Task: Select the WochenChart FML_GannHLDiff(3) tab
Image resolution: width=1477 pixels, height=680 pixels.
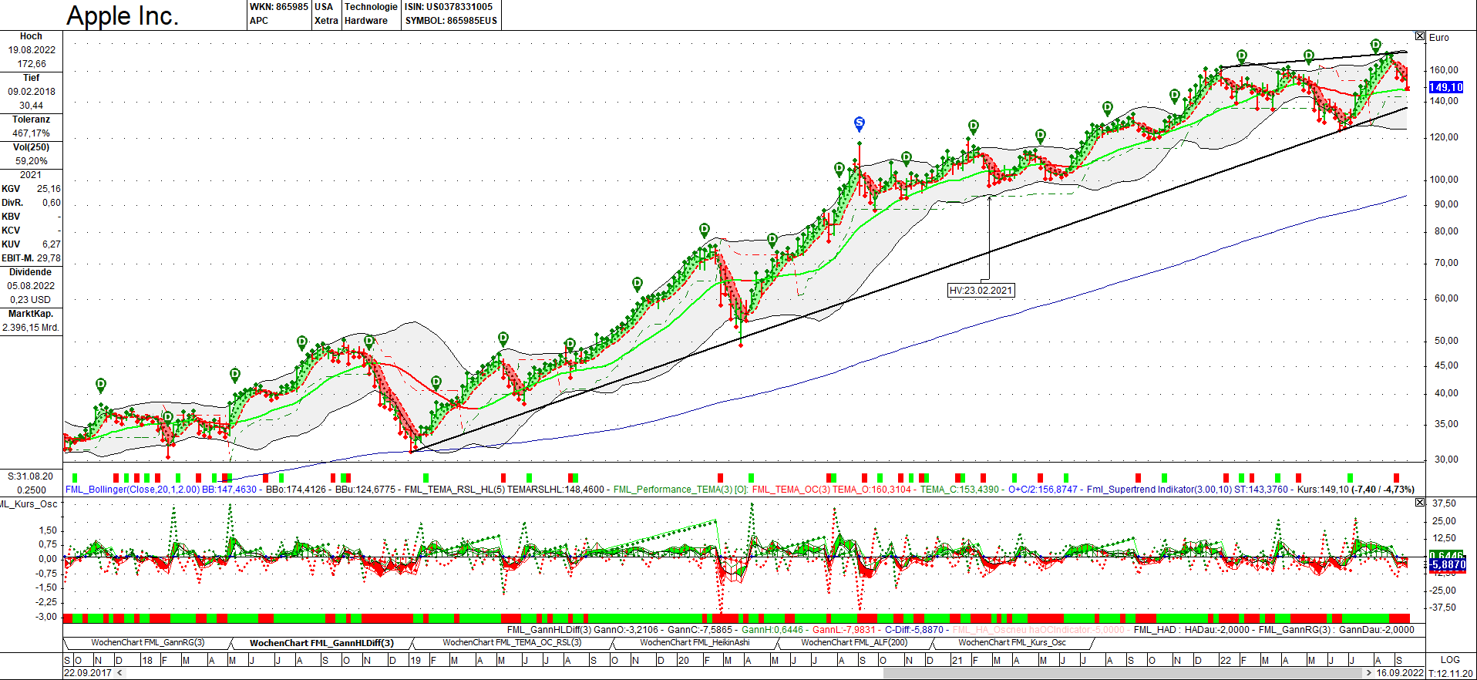Action: (x=321, y=643)
